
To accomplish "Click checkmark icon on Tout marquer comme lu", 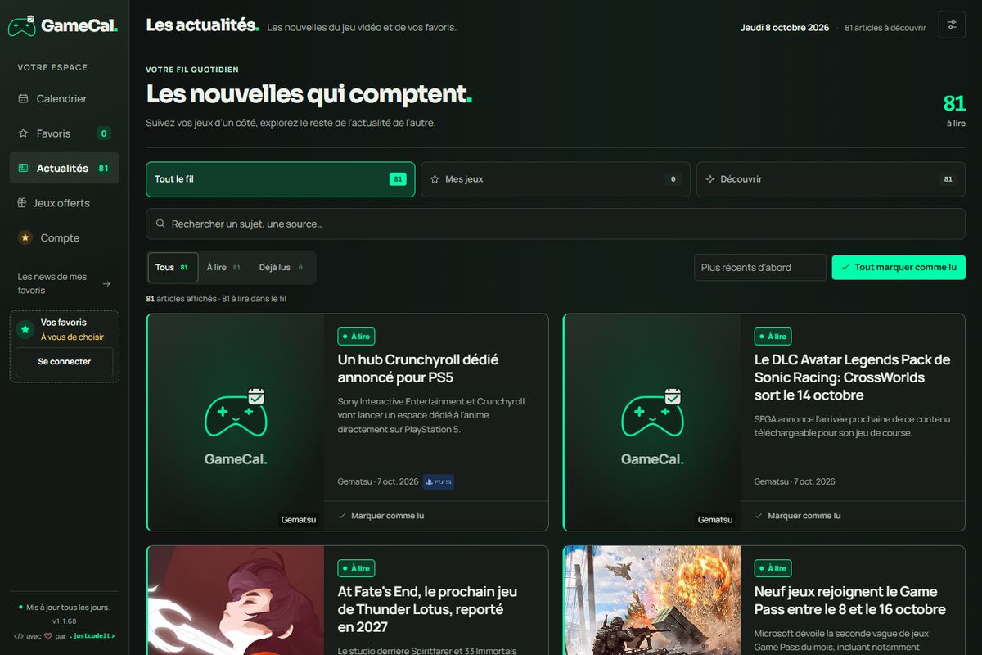I will pyautogui.click(x=845, y=268).
